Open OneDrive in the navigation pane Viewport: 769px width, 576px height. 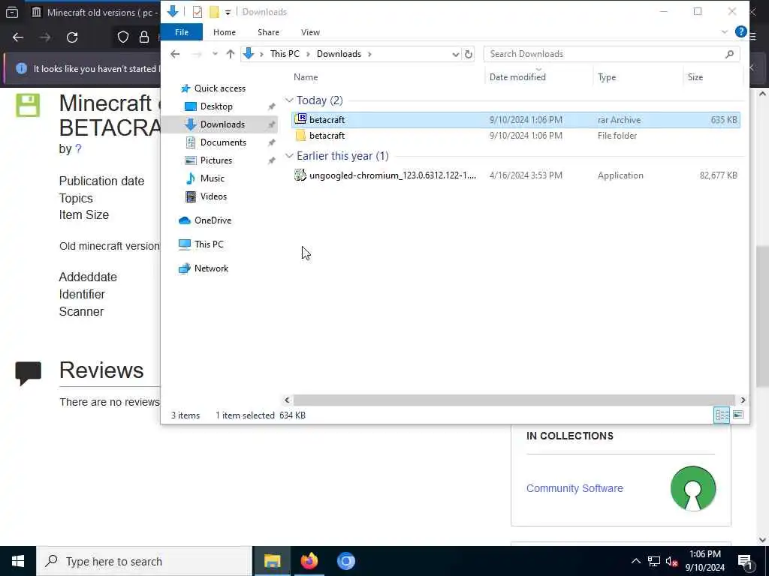pos(213,220)
